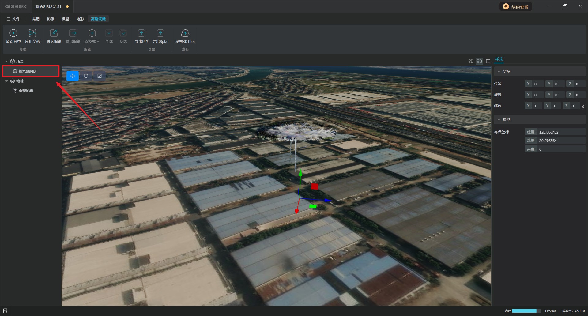
Task: Toggle the scale proportion lock link
Action: 584,106
